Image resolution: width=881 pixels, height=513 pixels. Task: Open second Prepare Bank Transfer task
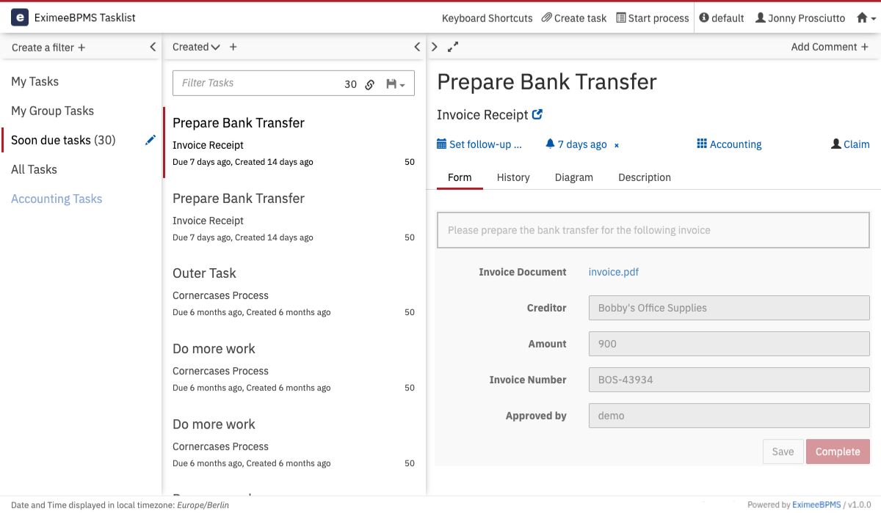click(x=294, y=218)
